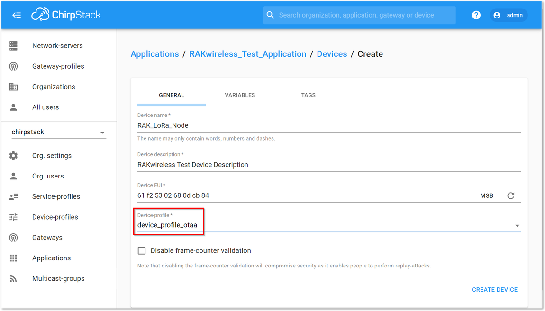Open Device-profiles menu item
This screenshot has width=545, height=311.
point(55,217)
